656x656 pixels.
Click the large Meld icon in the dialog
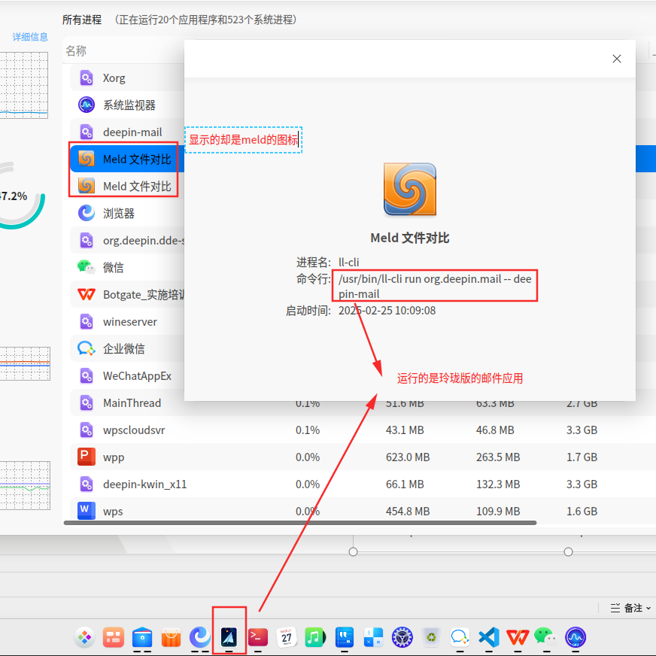(410, 189)
